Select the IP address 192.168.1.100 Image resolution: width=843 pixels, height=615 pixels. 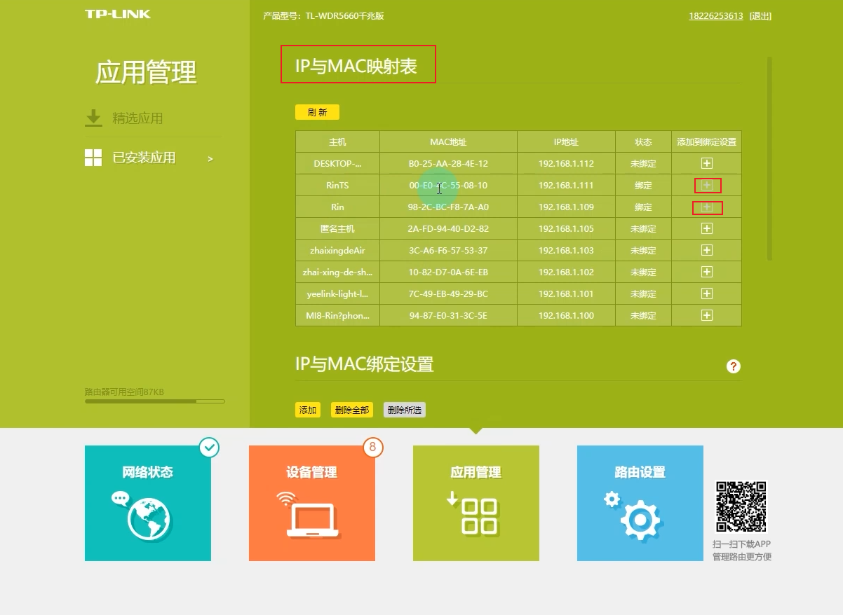566,315
